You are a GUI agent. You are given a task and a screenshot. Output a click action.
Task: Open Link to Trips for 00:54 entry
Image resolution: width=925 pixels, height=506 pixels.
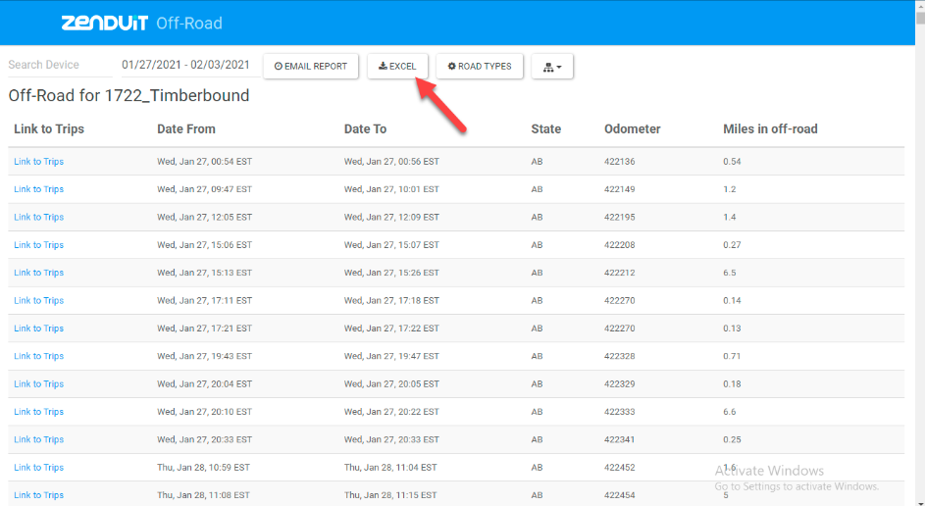(39, 162)
